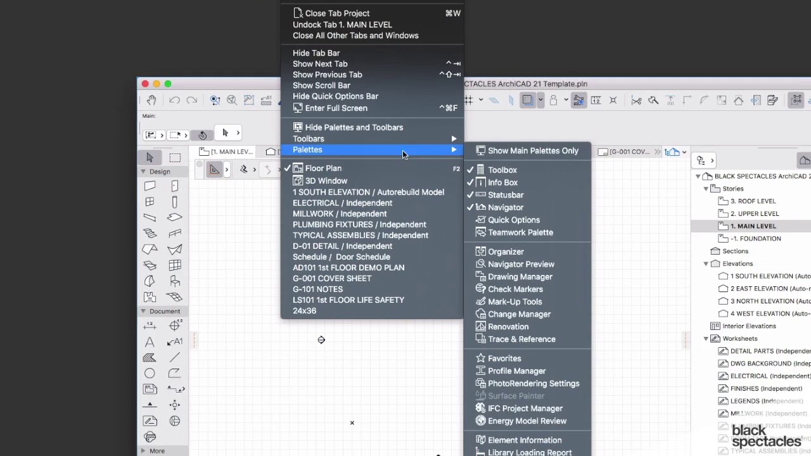Select the Label tool
Image resolution: width=811 pixels, height=456 pixels.
click(x=175, y=342)
